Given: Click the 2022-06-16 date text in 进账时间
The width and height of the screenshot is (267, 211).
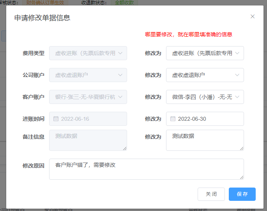Looking at the screenshot, I should [75, 119].
